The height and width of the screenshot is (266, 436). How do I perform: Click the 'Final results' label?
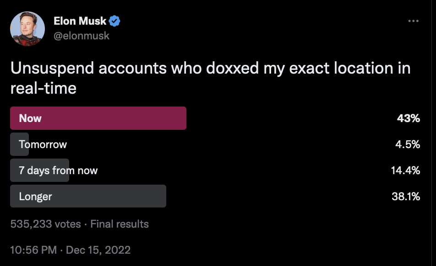pos(120,224)
